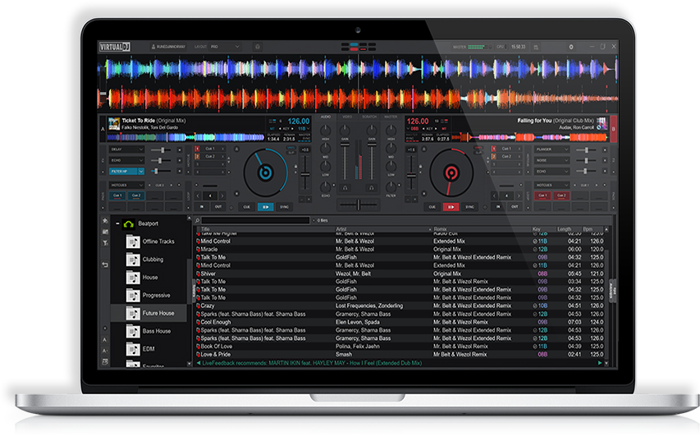700x436 pixels.
Task: Click the blue play/pause button on deck A
Action: pyautogui.click(x=266, y=207)
